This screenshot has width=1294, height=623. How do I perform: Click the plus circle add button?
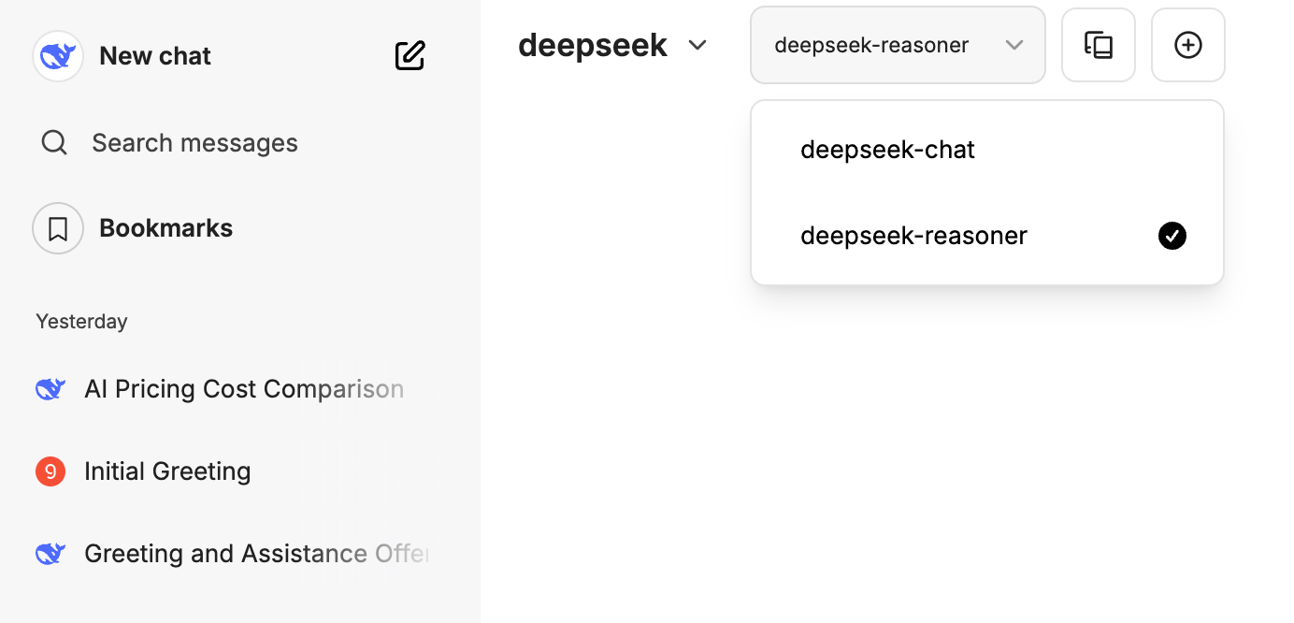tap(1187, 45)
